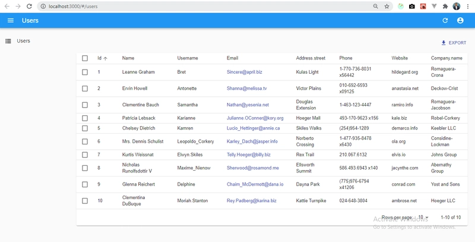Click the hildegard.org website cell
The image size is (475, 242).
coord(404,72)
